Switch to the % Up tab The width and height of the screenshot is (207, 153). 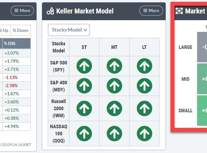5,30
